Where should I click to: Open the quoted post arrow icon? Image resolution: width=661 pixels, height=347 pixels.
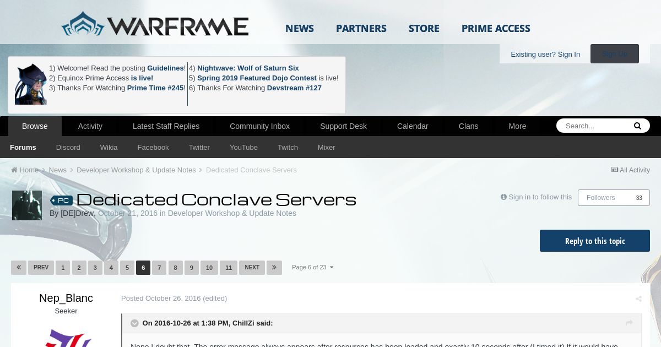[x=629, y=323]
